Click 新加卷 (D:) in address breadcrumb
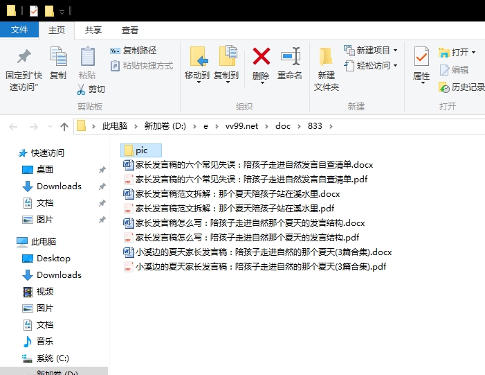485x375 pixels. point(165,126)
